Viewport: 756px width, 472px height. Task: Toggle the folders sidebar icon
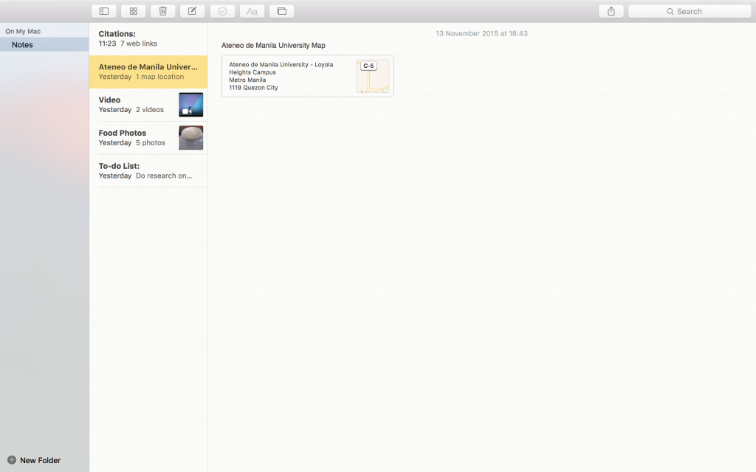(103, 11)
